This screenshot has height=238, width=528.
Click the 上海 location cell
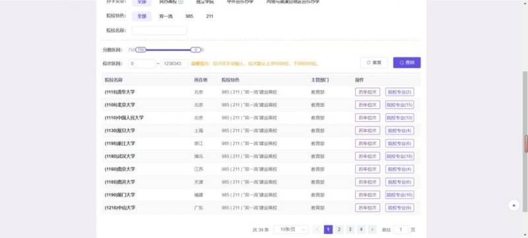coord(199,131)
